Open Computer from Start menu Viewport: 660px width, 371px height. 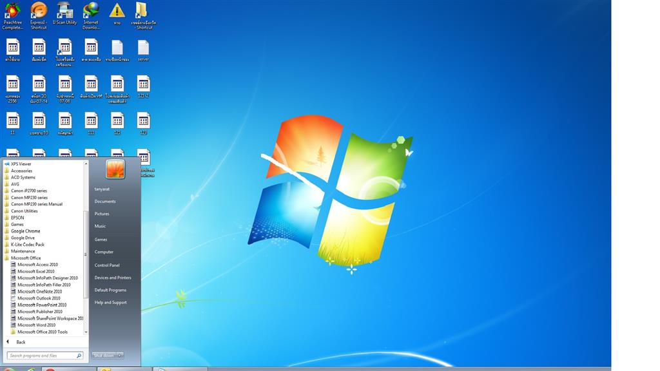pyautogui.click(x=104, y=252)
